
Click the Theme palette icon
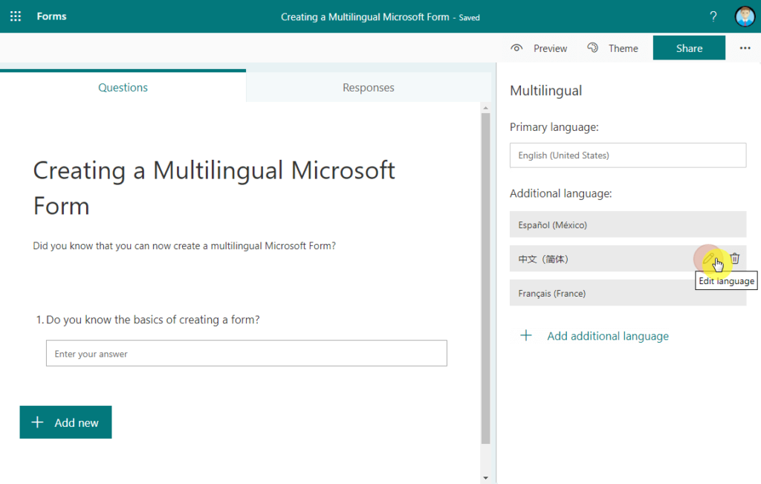point(592,48)
